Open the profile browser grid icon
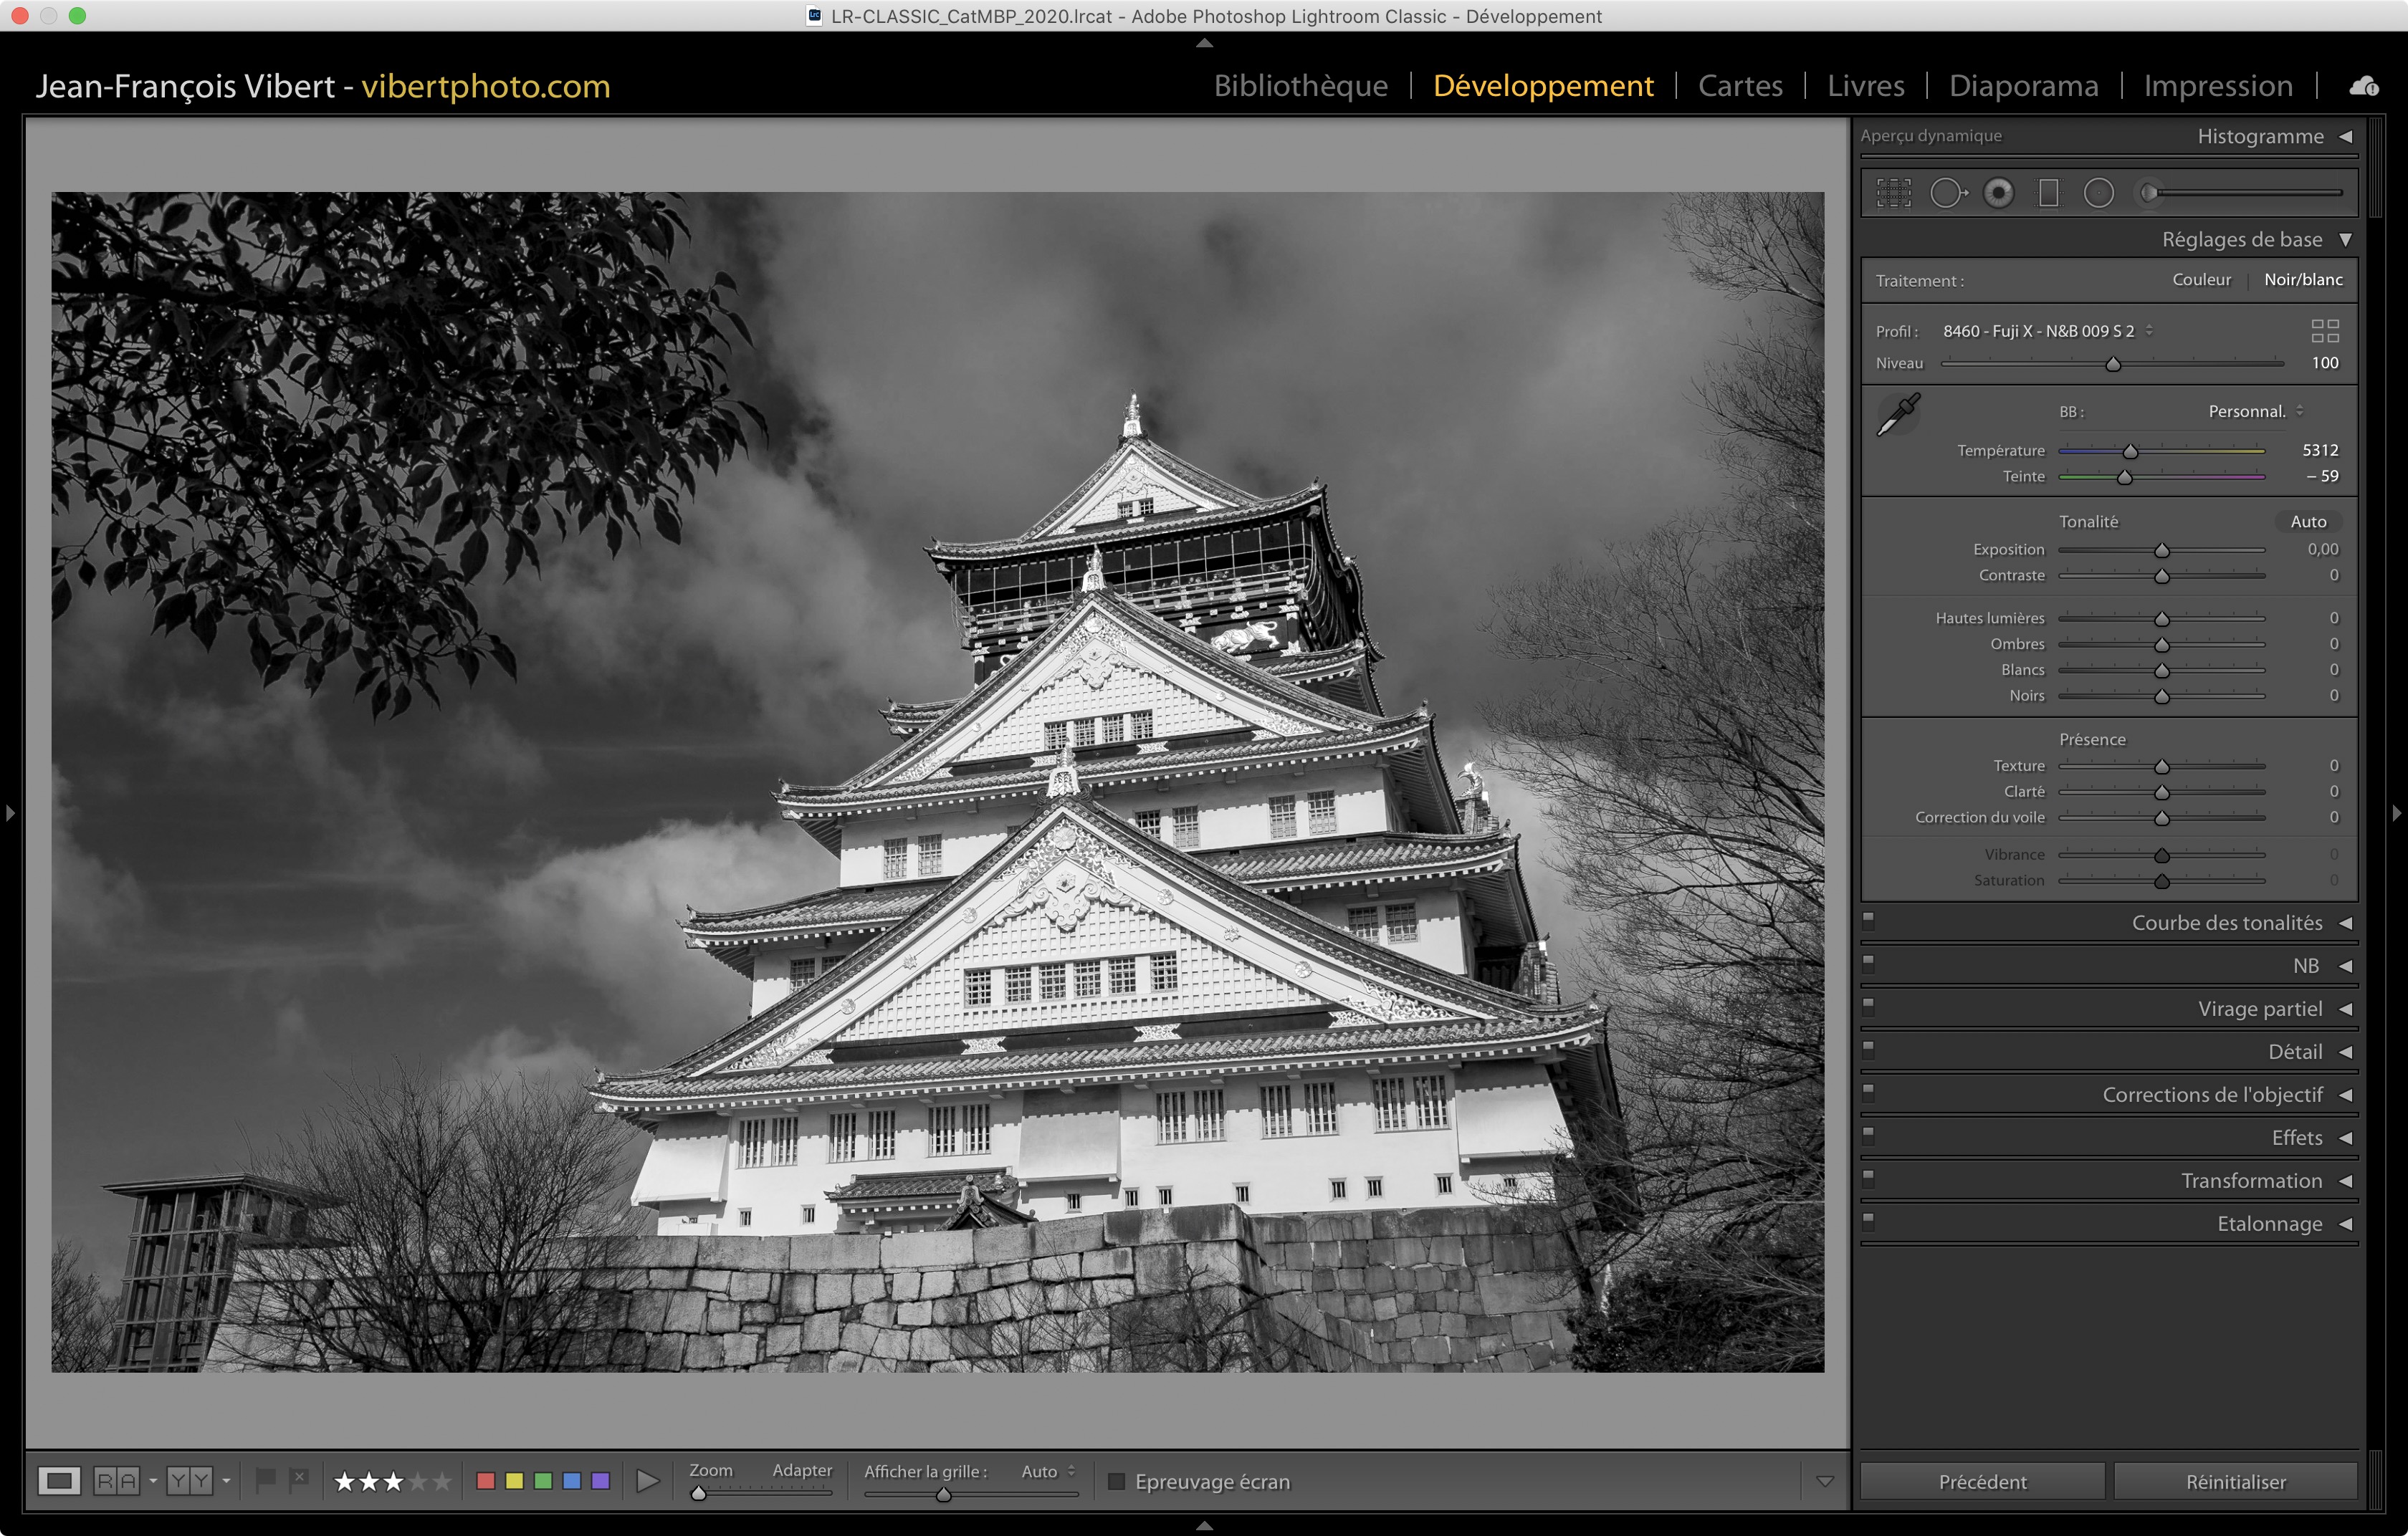 coord(2324,331)
